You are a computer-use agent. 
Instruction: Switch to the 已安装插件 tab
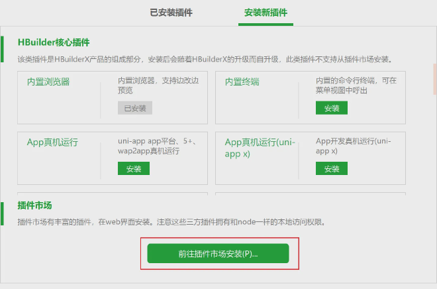pos(171,13)
